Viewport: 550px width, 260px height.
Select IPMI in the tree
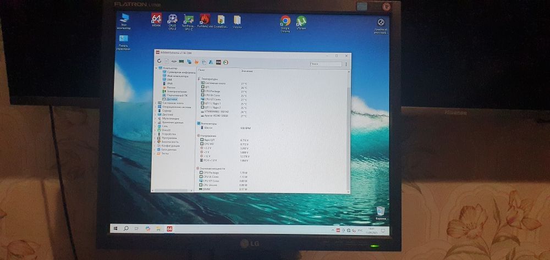167,84
